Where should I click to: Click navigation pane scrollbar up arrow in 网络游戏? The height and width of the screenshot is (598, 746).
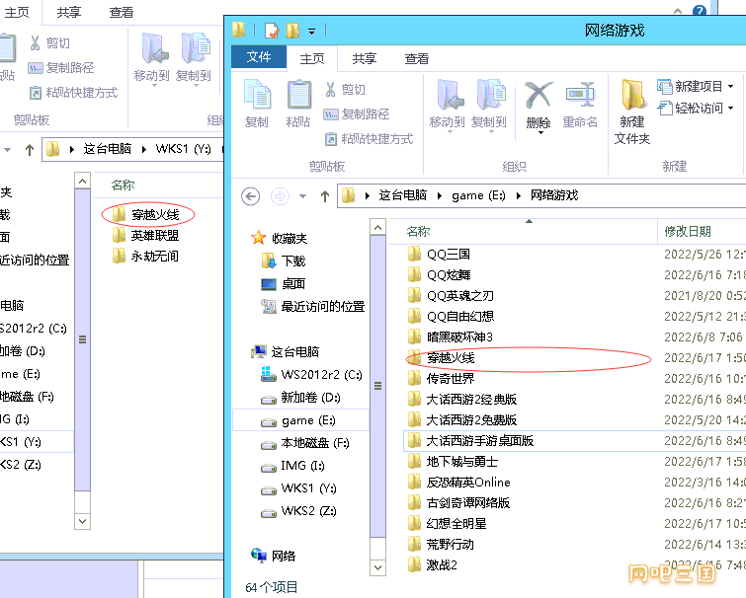377,227
